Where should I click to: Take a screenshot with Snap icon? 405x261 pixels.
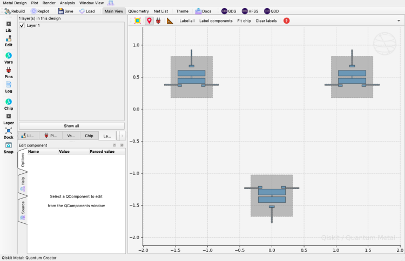pos(9,148)
